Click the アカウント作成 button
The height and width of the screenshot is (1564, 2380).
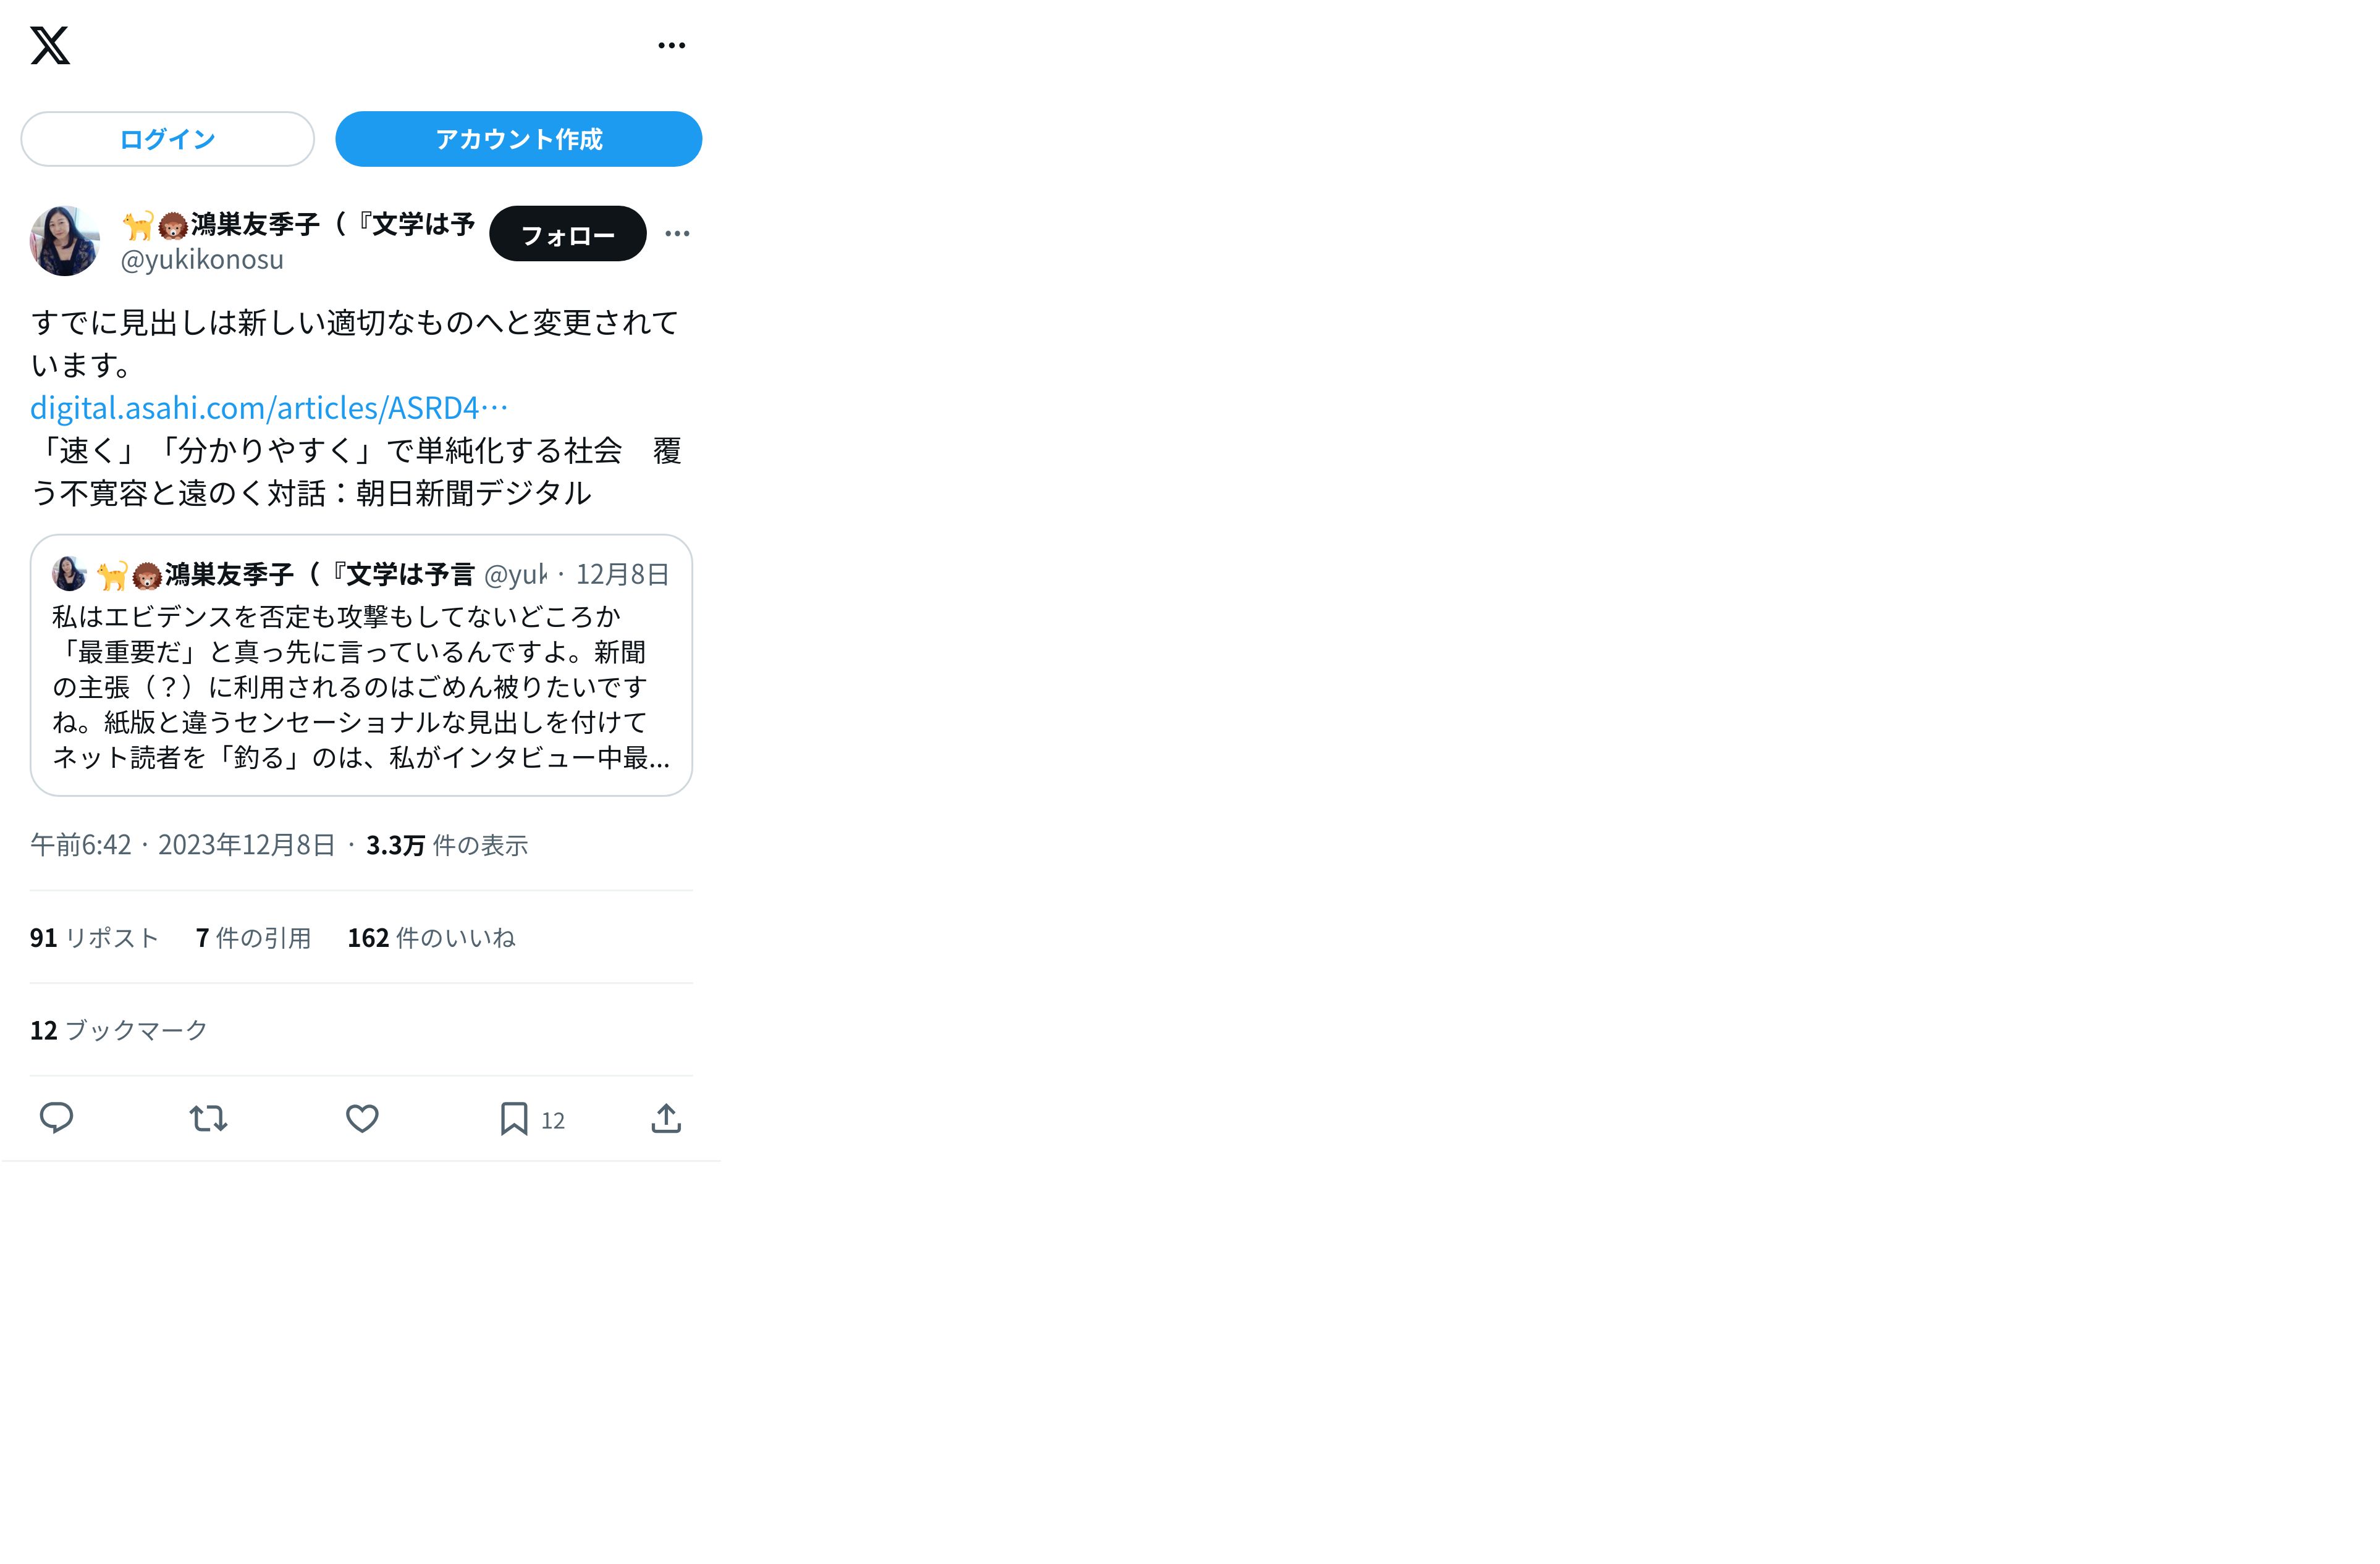coord(518,139)
